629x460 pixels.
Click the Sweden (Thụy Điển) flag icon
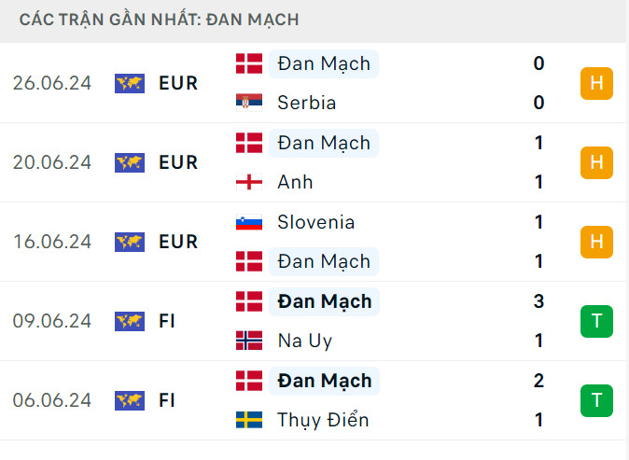click(249, 420)
